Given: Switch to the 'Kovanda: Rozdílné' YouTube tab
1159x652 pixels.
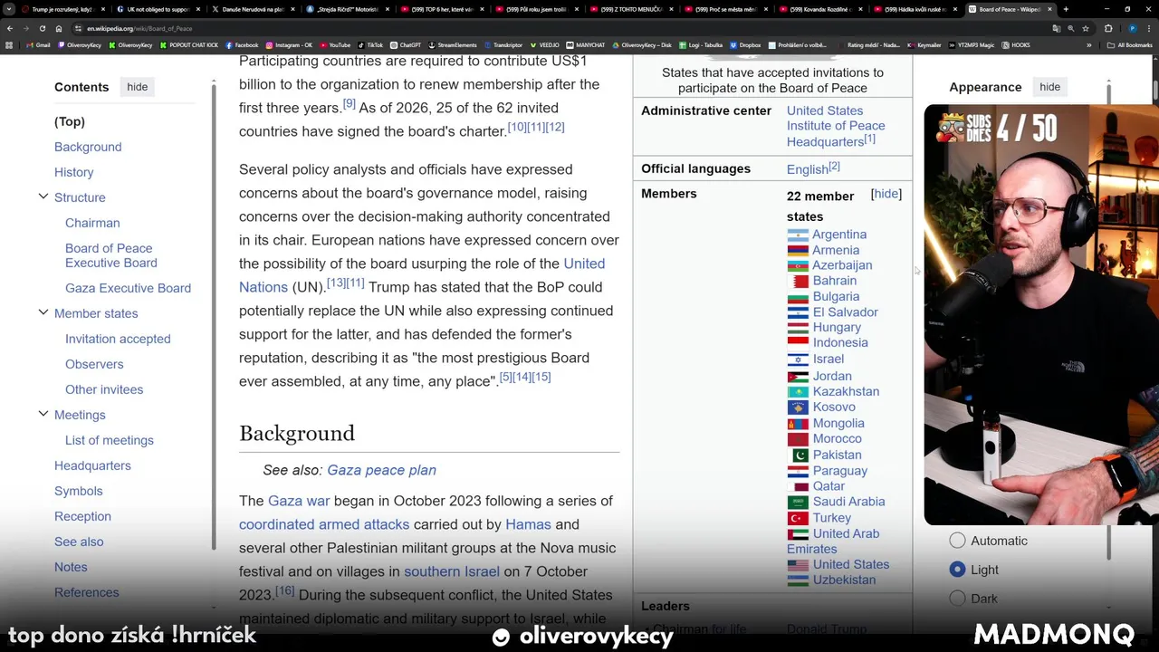Looking at the screenshot, I should point(819,9).
